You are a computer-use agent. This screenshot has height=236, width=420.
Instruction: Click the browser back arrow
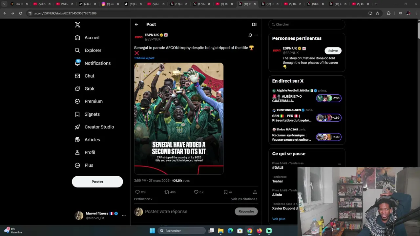(x=5, y=13)
